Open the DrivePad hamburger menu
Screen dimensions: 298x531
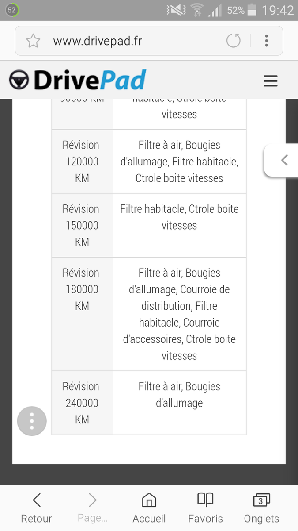pyautogui.click(x=270, y=81)
